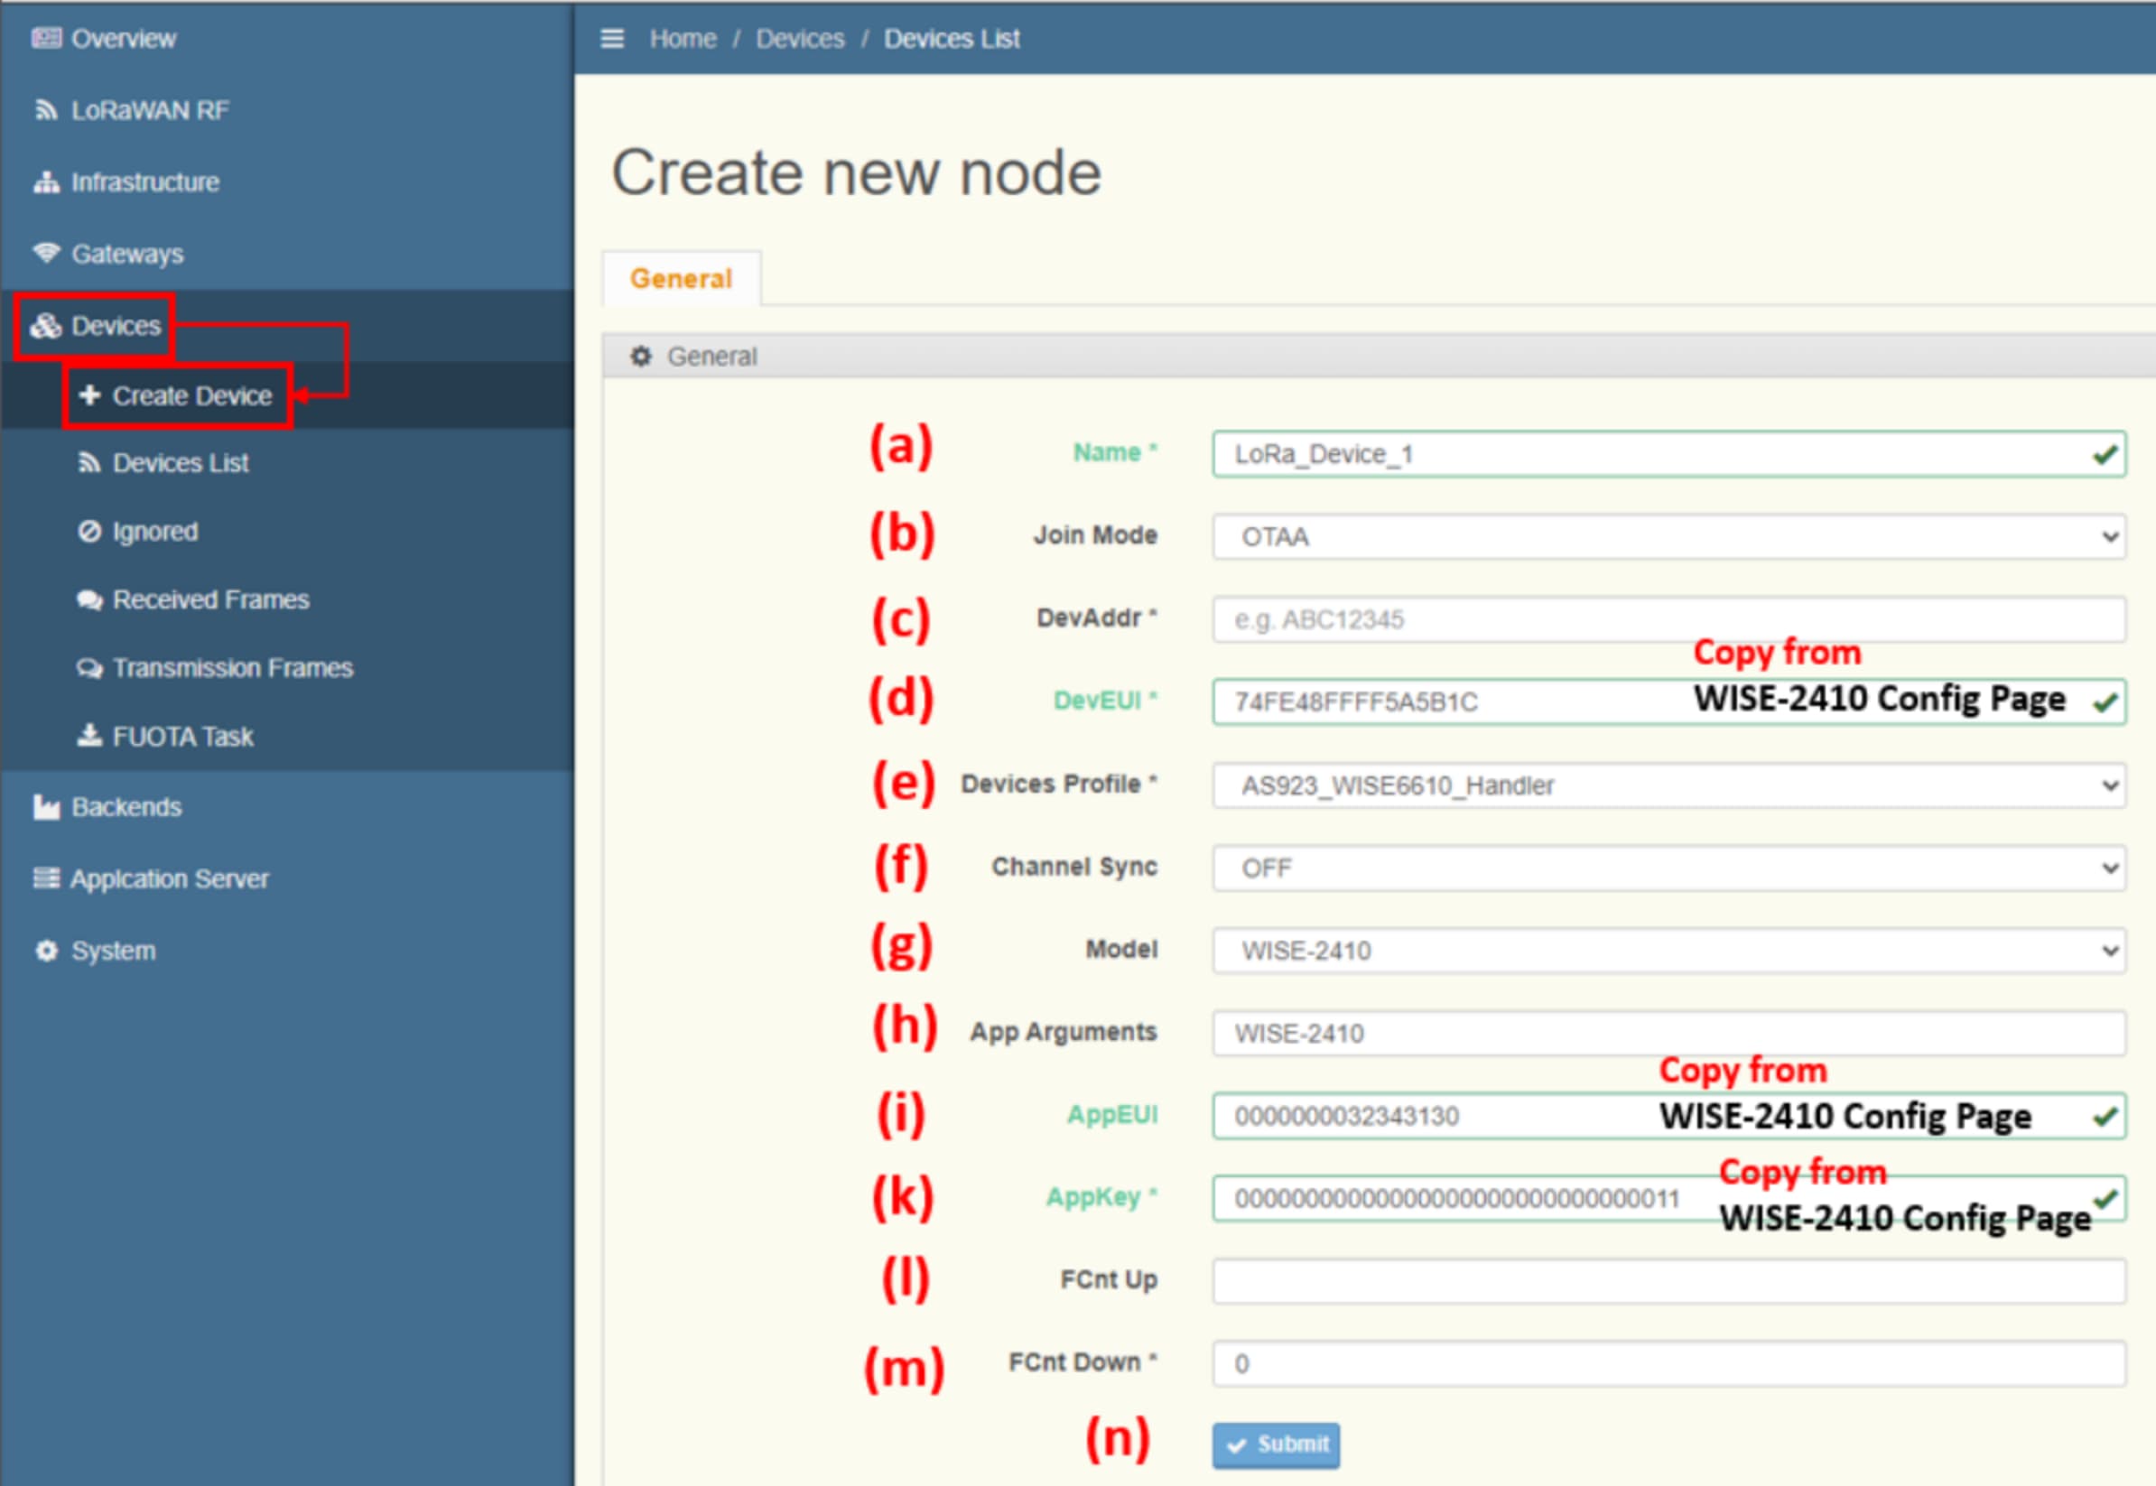Screen dimensions: 2156x1486
Task: Click the Home breadcrumb link
Action: pos(683,38)
